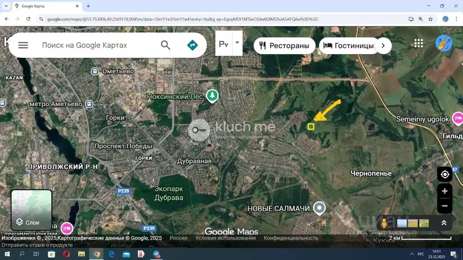
Task: Open the Rest­orany category chip
Action: [284, 45]
